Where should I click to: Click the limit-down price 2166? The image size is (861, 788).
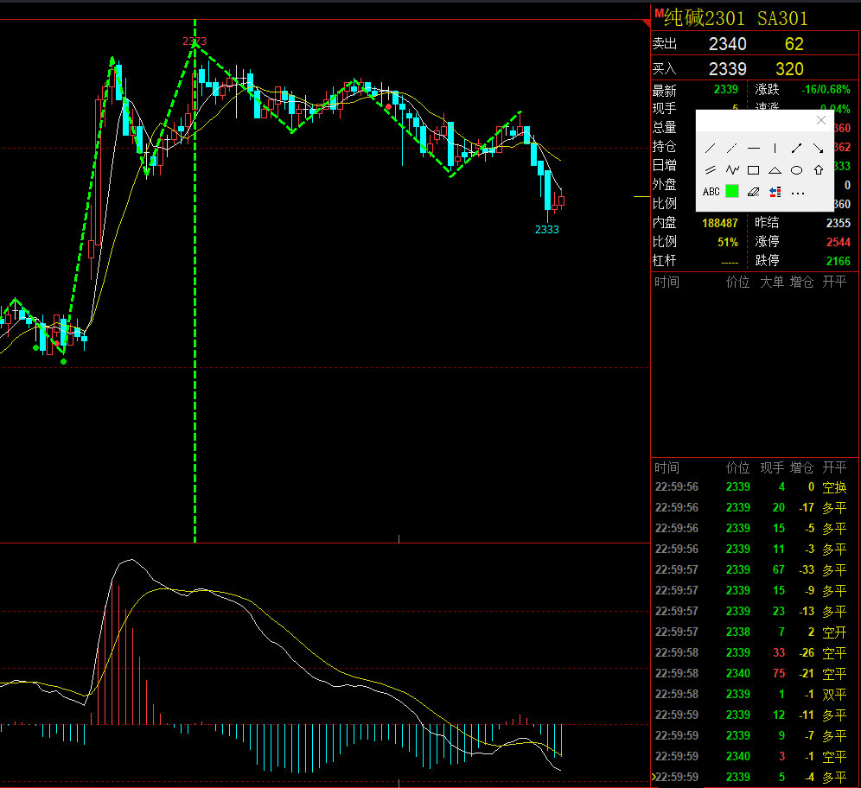point(839,261)
